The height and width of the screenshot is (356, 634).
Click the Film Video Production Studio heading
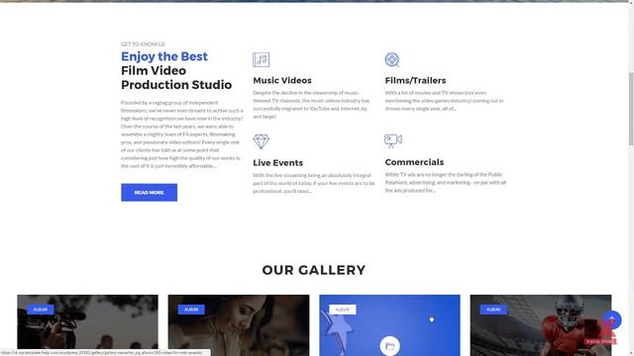tap(176, 77)
